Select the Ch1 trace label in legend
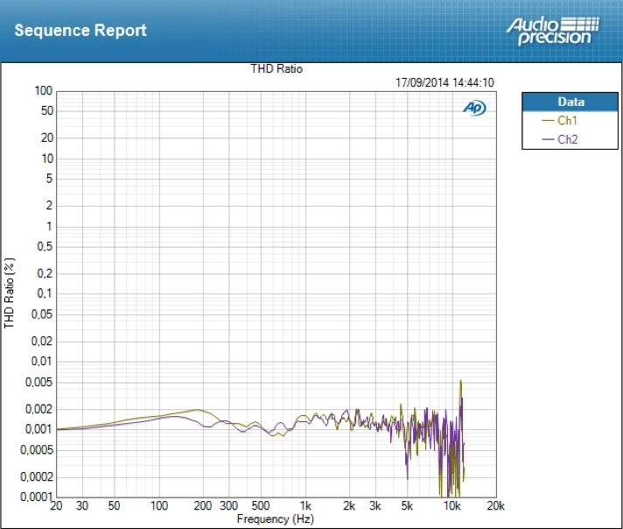 pyautogui.click(x=568, y=121)
